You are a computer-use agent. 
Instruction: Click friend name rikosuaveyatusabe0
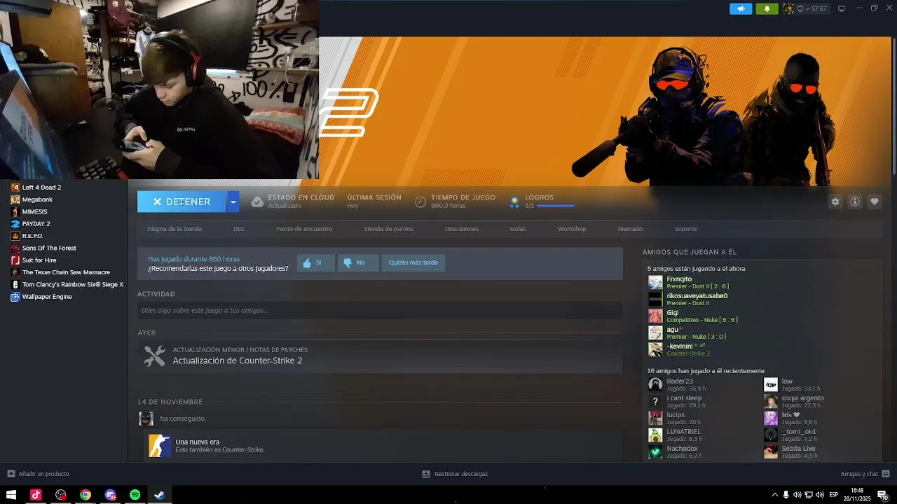[697, 296]
